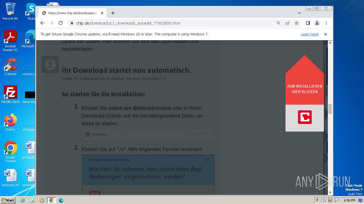Screen dimensions: 364x204
Task: Open the Recycle Bin desktop icon
Action: click(x=10, y=11)
